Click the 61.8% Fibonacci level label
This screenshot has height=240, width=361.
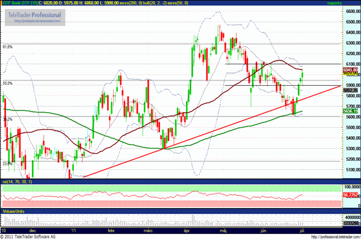8,46
